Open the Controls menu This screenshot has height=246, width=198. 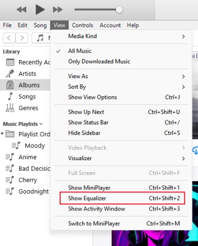pyautogui.click(x=83, y=25)
